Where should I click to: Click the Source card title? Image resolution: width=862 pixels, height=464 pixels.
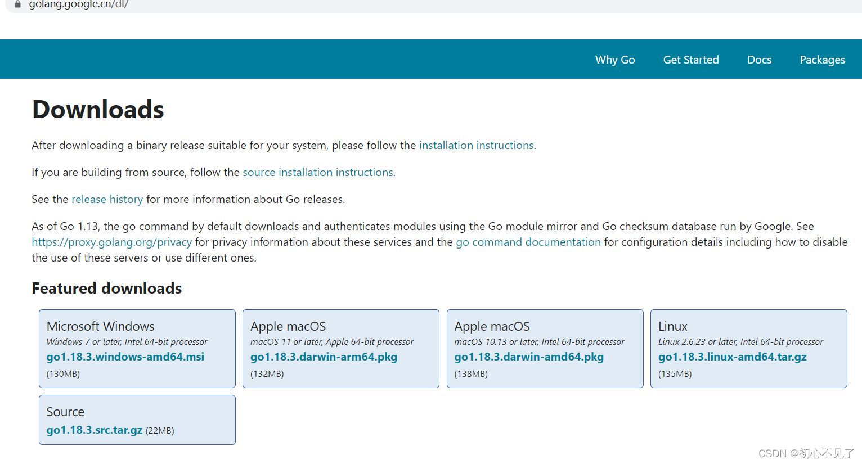(65, 412)
